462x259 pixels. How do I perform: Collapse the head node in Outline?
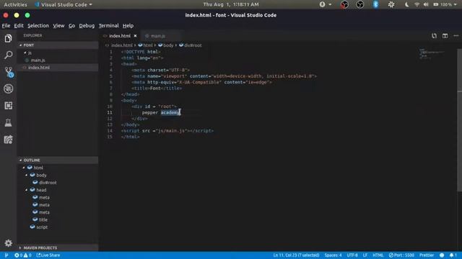27,190
